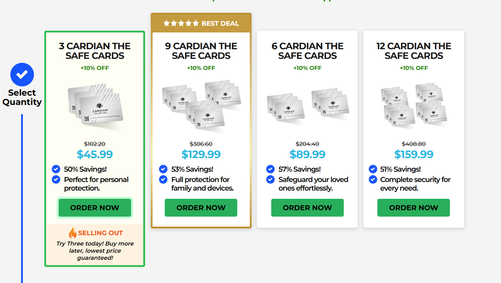Click the BEST DEAL banner tab
Screen dimensions: 501x283
[201, 23]
